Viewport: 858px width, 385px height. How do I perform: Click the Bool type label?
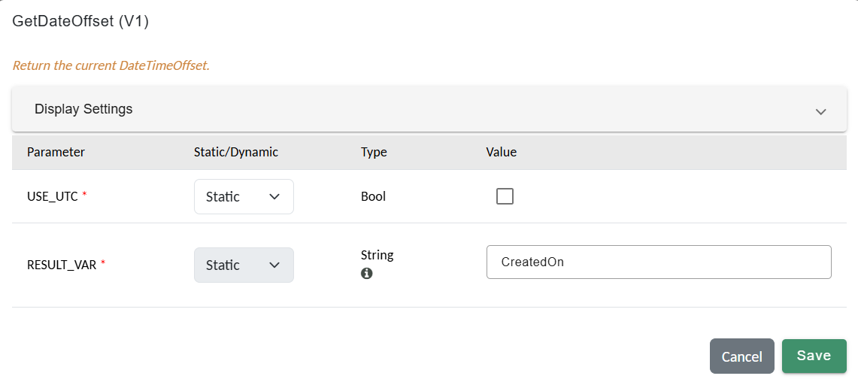373,196
